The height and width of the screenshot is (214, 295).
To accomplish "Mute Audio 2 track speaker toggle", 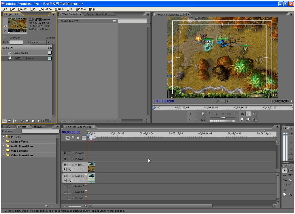I will click(x=65, y=186).
